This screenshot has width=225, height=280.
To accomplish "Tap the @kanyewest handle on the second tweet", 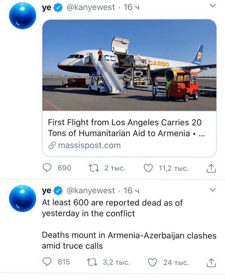I will click(x=90, y=191).
